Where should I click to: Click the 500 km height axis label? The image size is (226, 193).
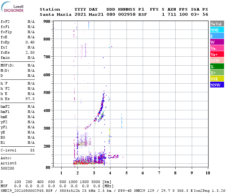[x=47, y=93]
